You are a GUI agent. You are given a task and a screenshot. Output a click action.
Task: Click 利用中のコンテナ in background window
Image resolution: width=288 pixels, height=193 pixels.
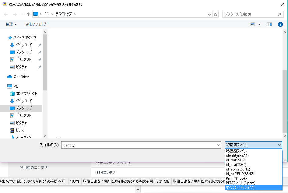[34, 167]
